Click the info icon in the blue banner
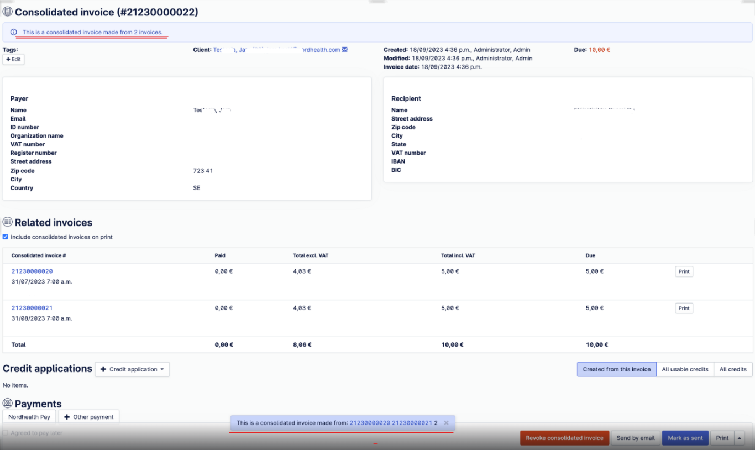The height and width of the screenshot is (450, 755). (14, 33)
